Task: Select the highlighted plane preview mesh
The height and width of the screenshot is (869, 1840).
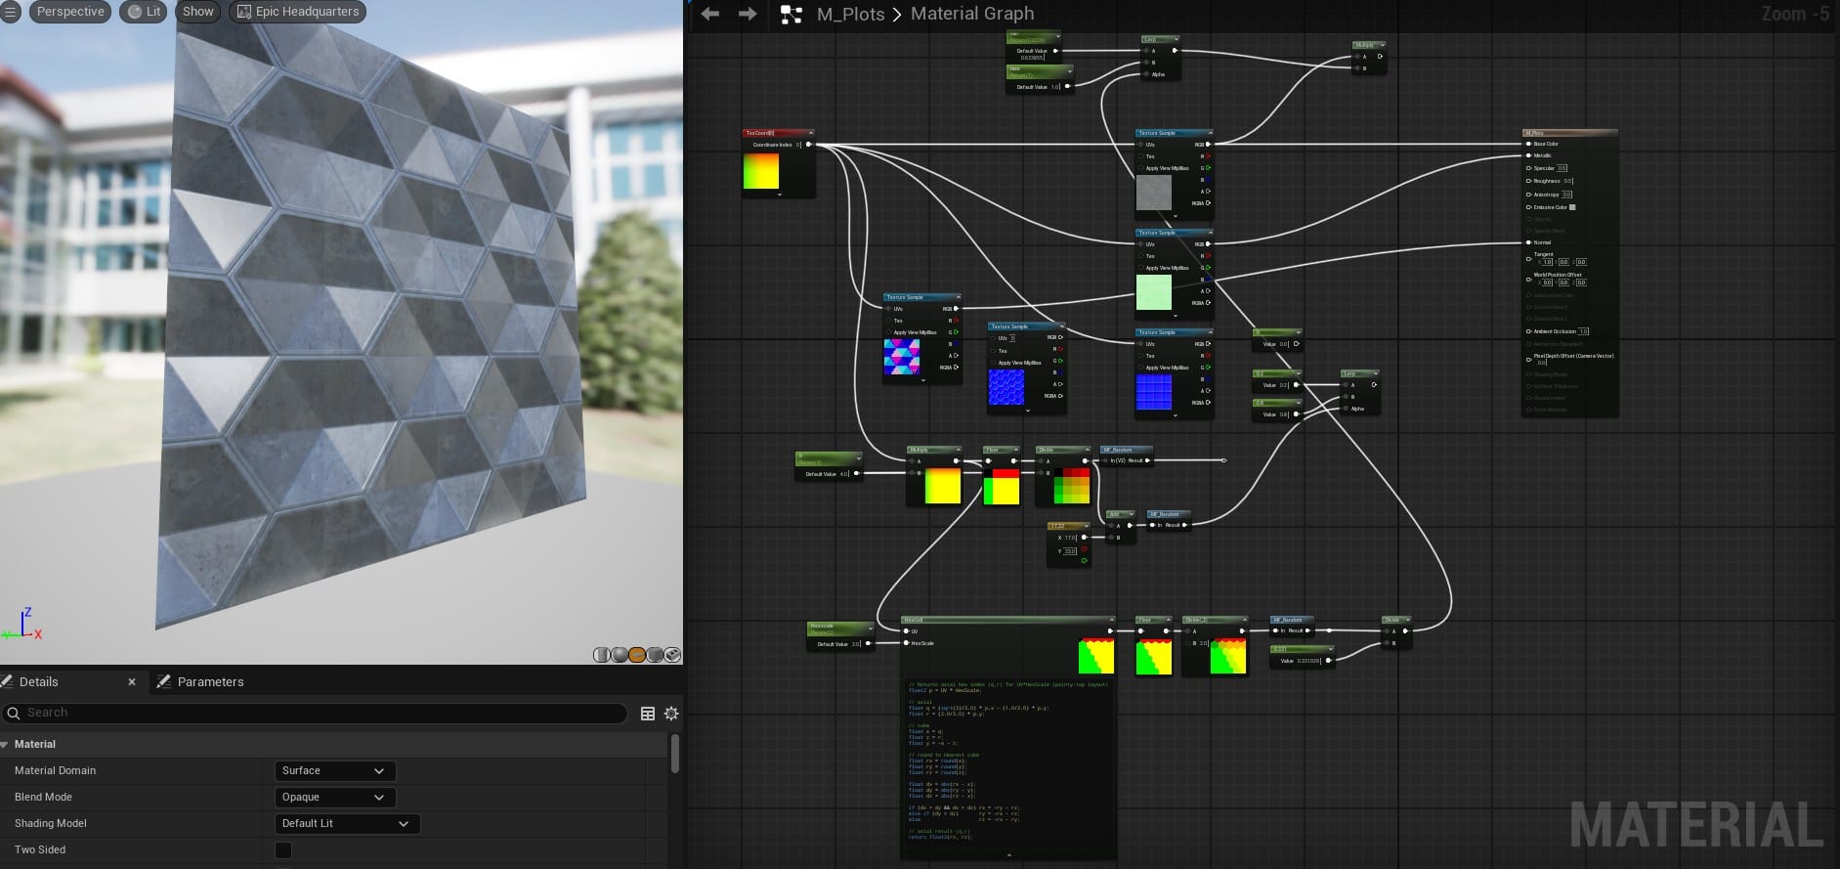Action: (x=637, y=655)
